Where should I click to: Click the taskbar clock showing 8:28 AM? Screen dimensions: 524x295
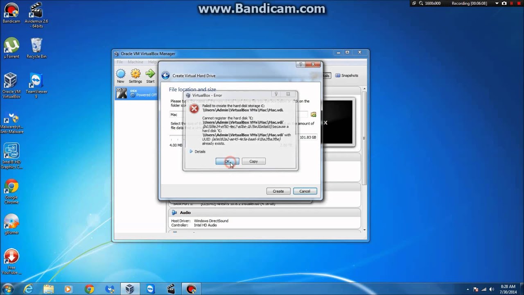click(508, 289)
